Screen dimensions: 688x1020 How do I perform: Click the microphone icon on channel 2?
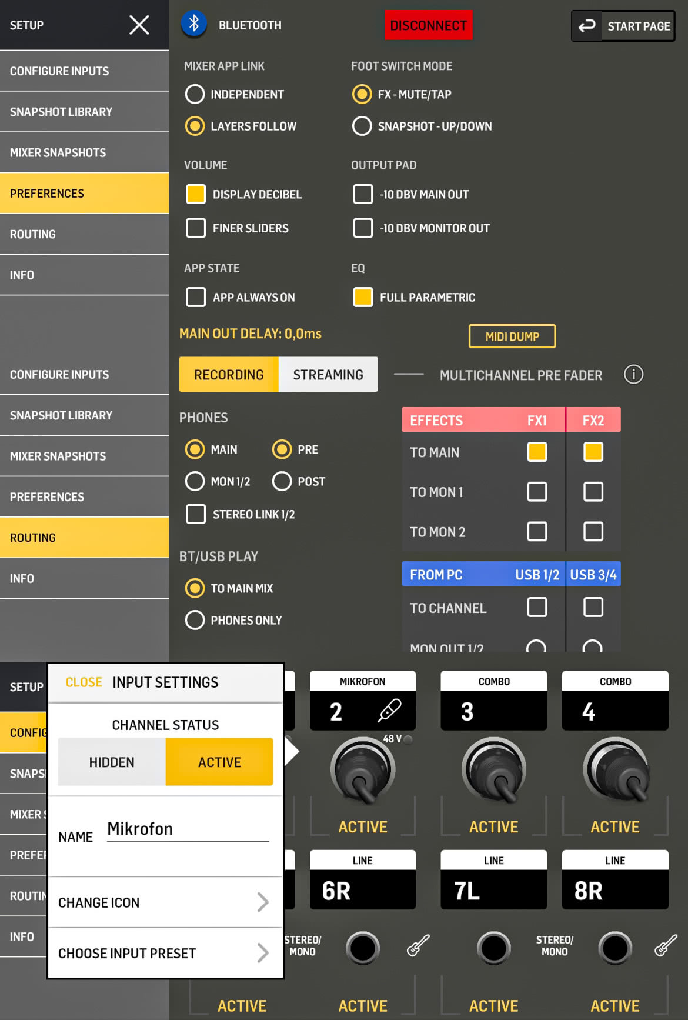(x=389, y=711)
